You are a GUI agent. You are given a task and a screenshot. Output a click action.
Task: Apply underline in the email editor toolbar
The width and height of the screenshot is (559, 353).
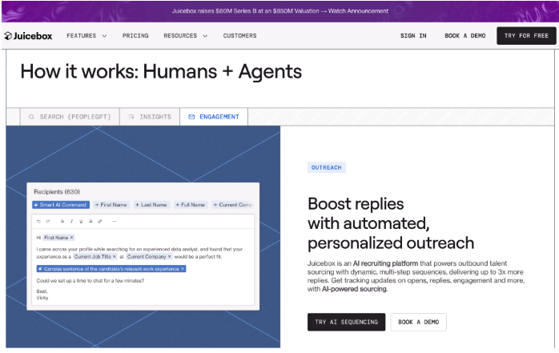click(x=81, y=221)
